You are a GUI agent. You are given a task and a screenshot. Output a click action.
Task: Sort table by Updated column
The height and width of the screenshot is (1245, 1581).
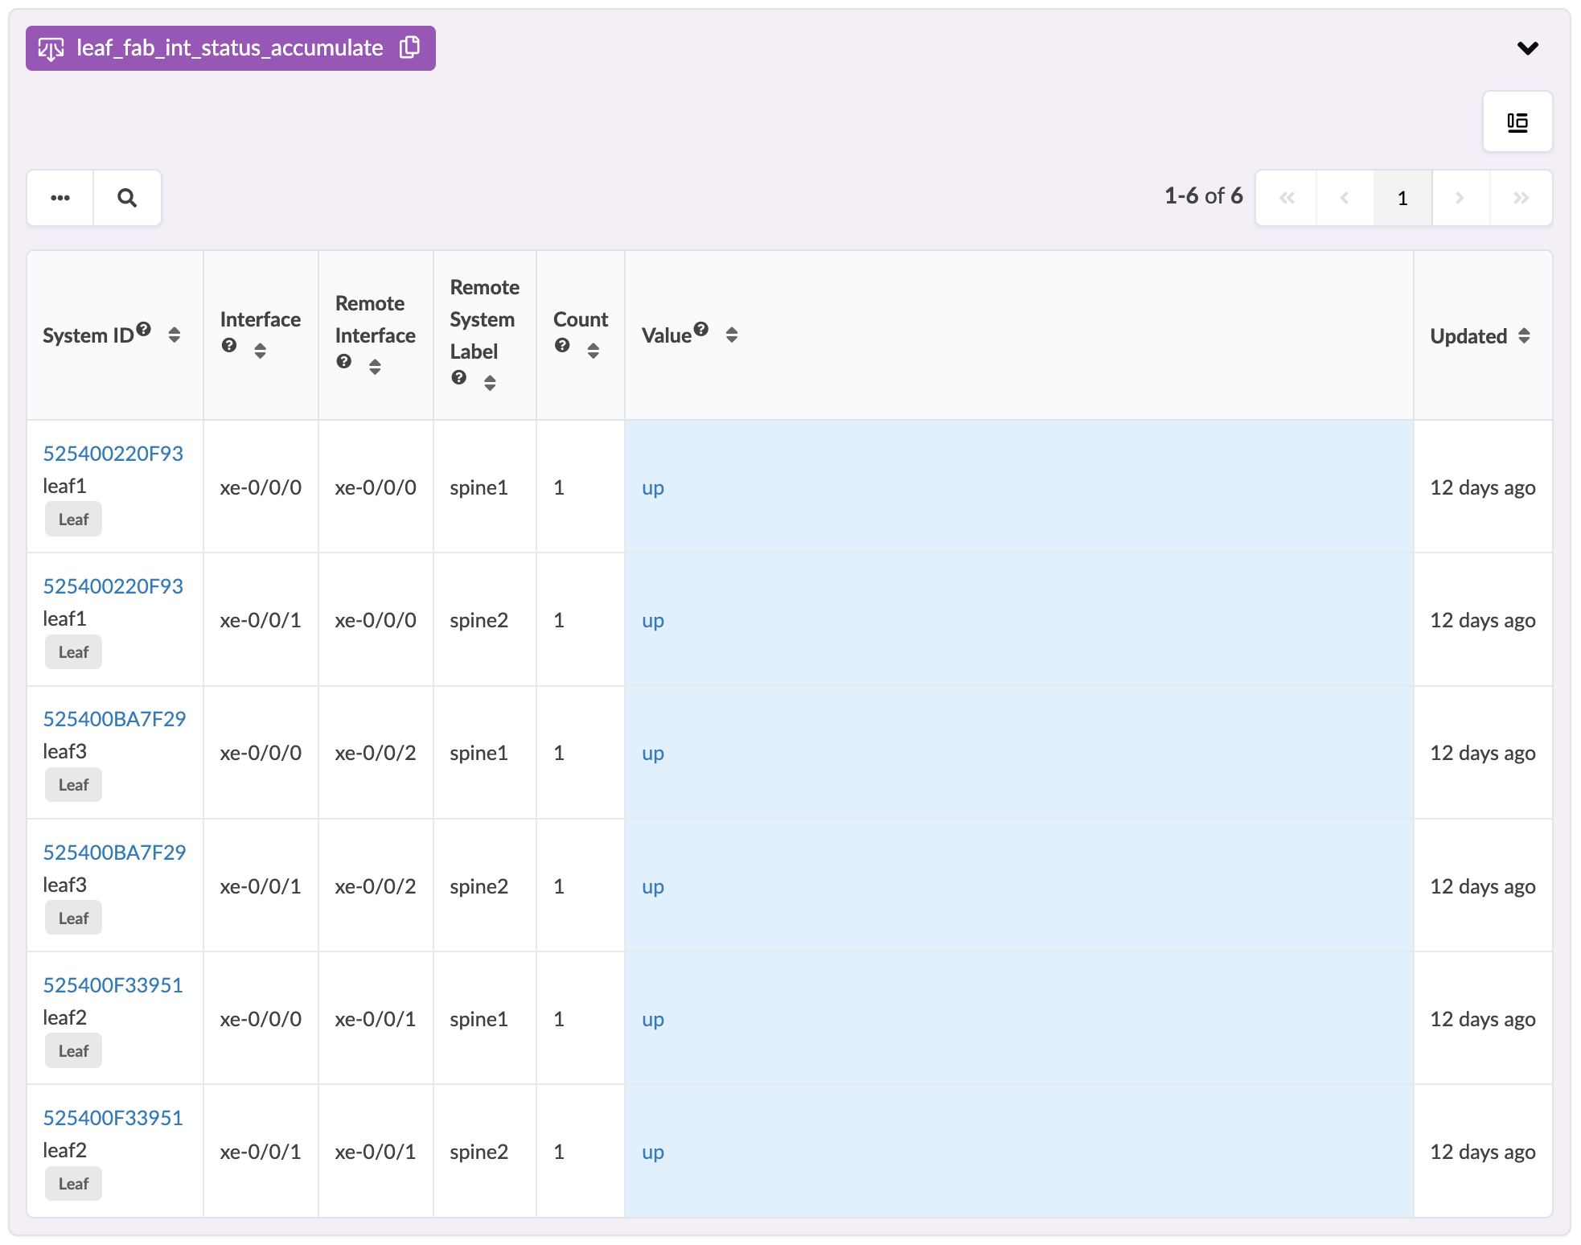(x=1524, y=335)
